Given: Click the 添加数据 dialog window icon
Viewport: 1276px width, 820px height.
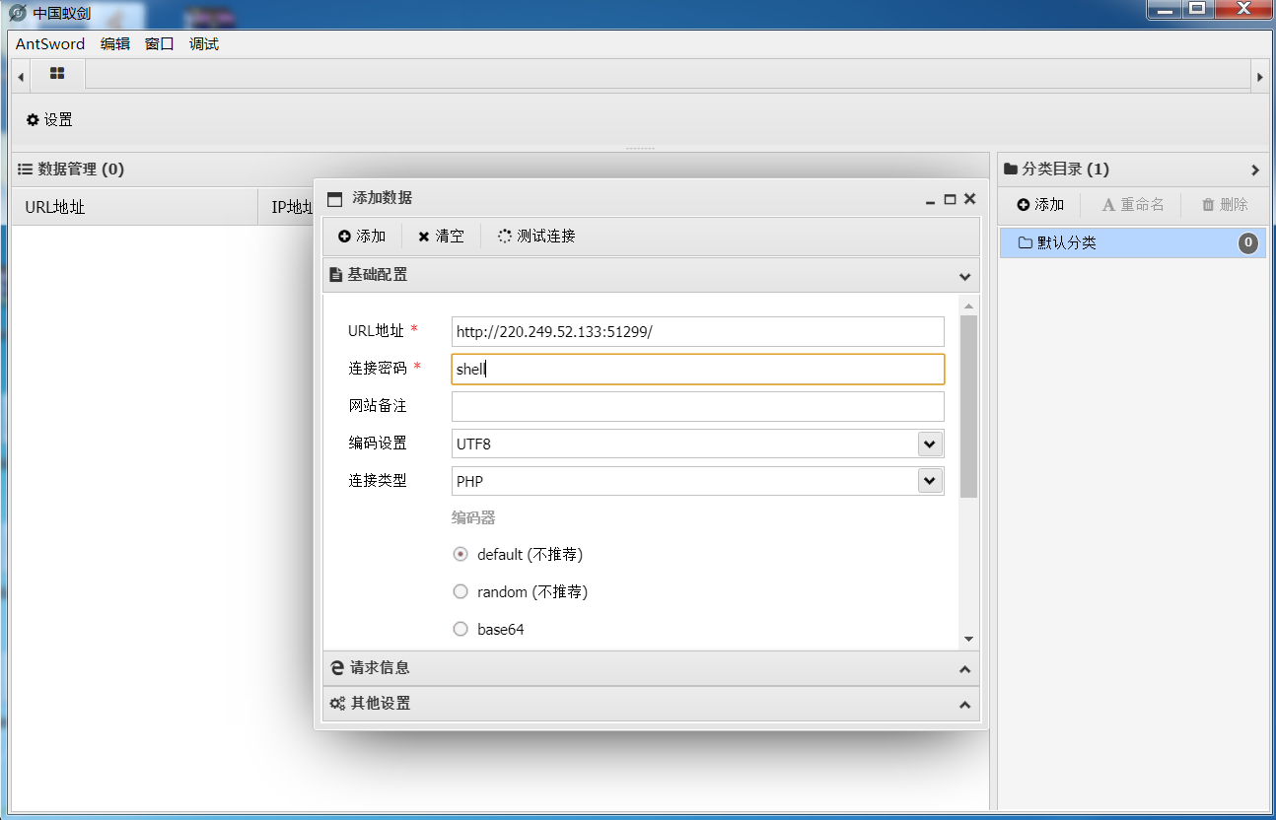Looking at the screenshot, I should click(334, 199).
